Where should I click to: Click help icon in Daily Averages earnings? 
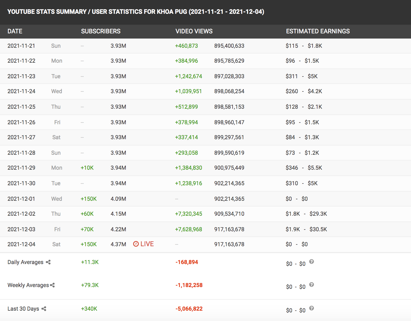point(311,262)
